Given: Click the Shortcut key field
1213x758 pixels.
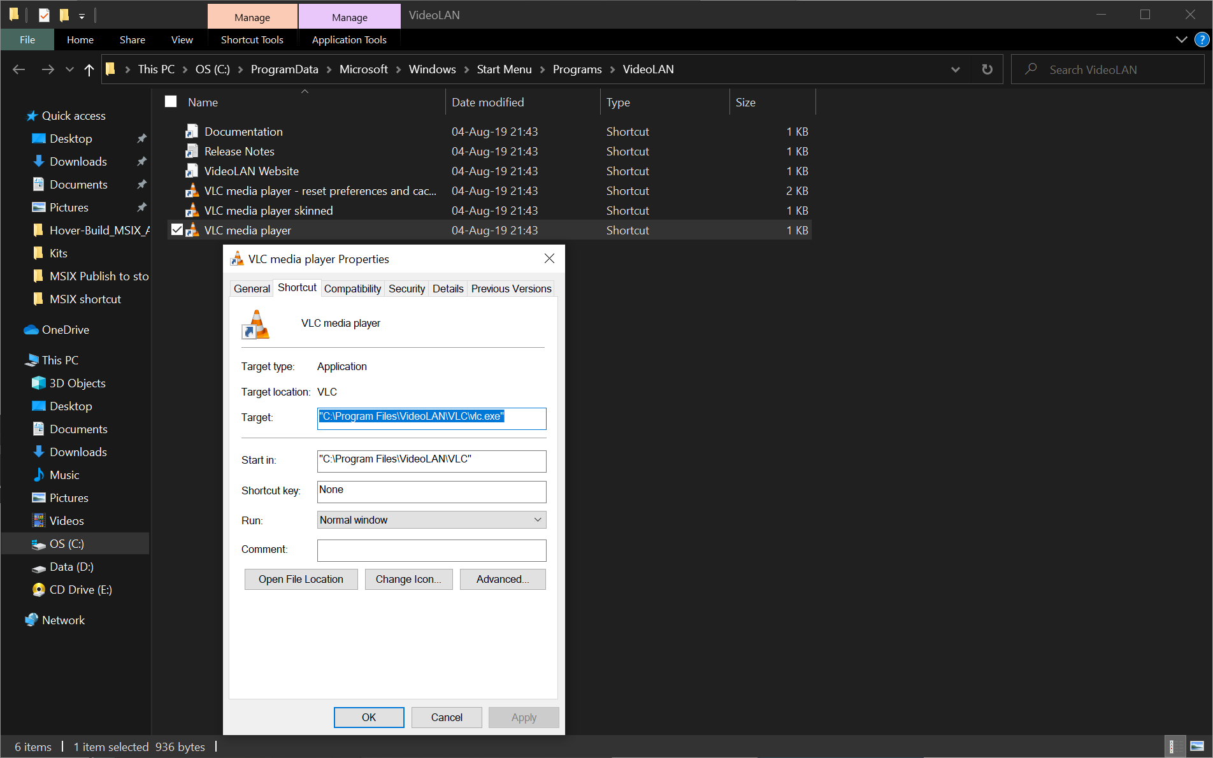Looking at the screenshot, I should (x=431, y=491).
